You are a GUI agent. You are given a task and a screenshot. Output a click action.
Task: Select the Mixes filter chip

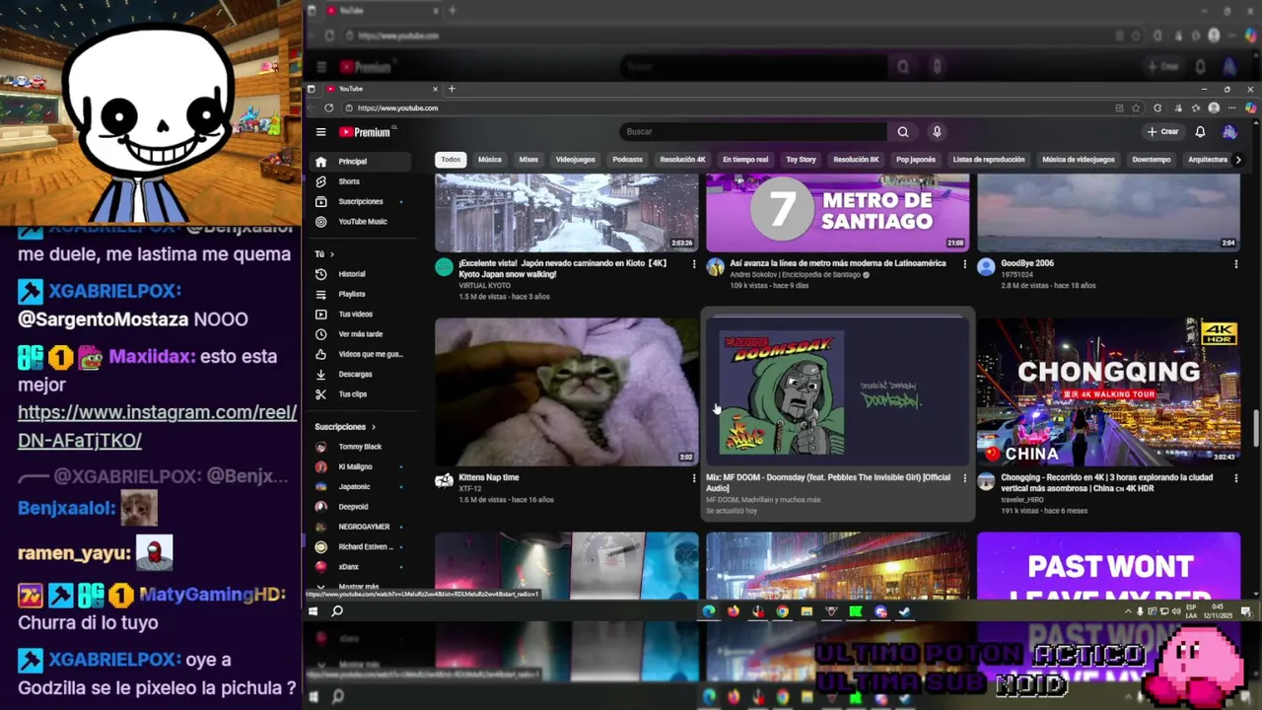pyautogui.click(x=528, y=160)
